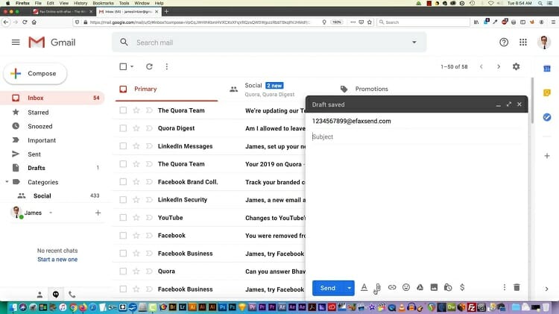Open Gmail support help icon
Image resolution: width=559 pixels, height=314 pixels.
pyautogui.click(x=504, y=43)
